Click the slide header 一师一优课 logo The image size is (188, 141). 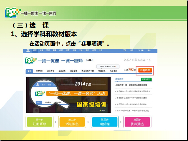[x=31, y=13]
